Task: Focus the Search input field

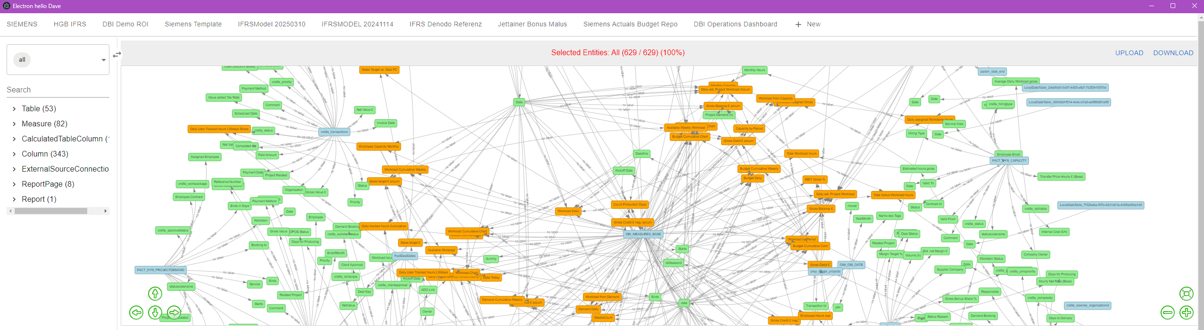Action: click(x=58, y=90)
